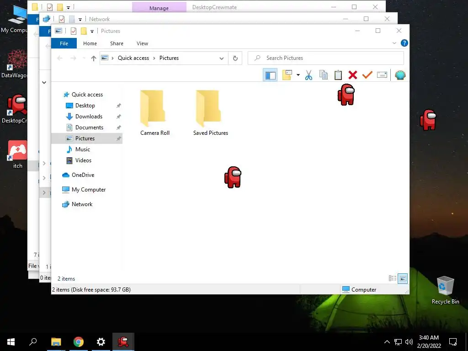The image size is (468, 351).
Task: Click the new folder icon in Pictures title bar
Action: click(x=84, y=31)
